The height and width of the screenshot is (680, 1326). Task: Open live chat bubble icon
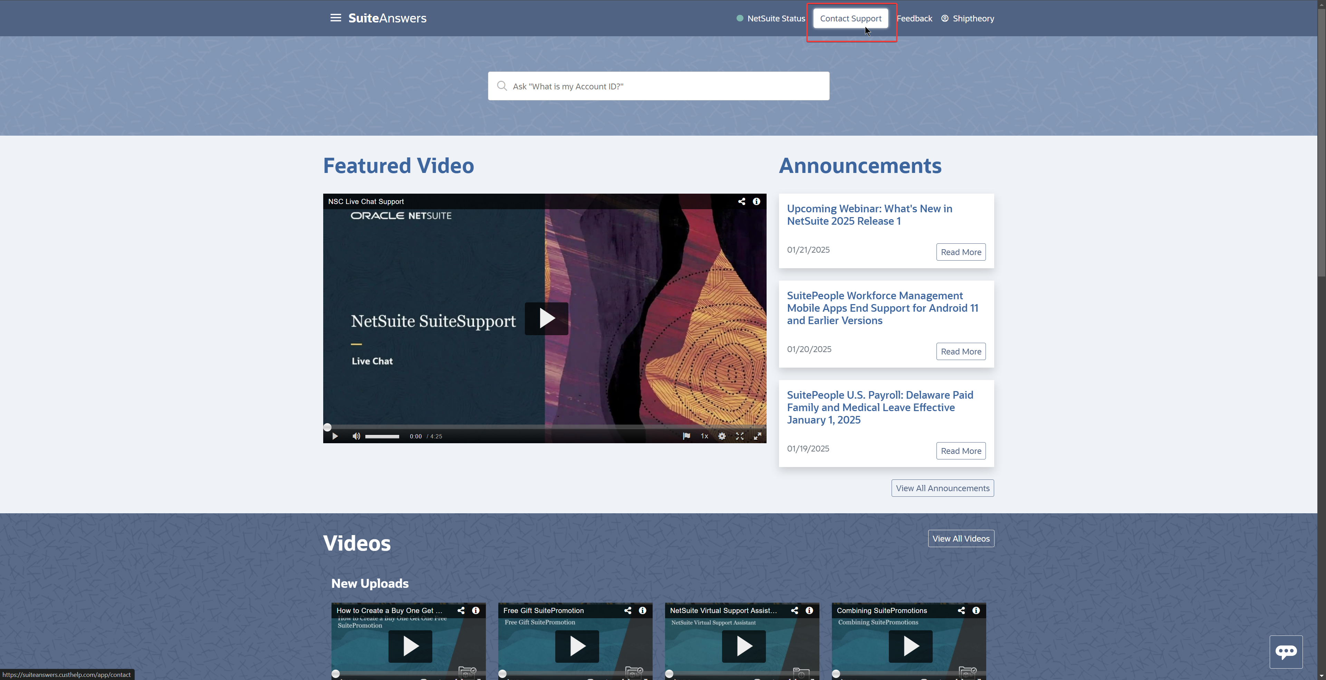(1285, 652)
